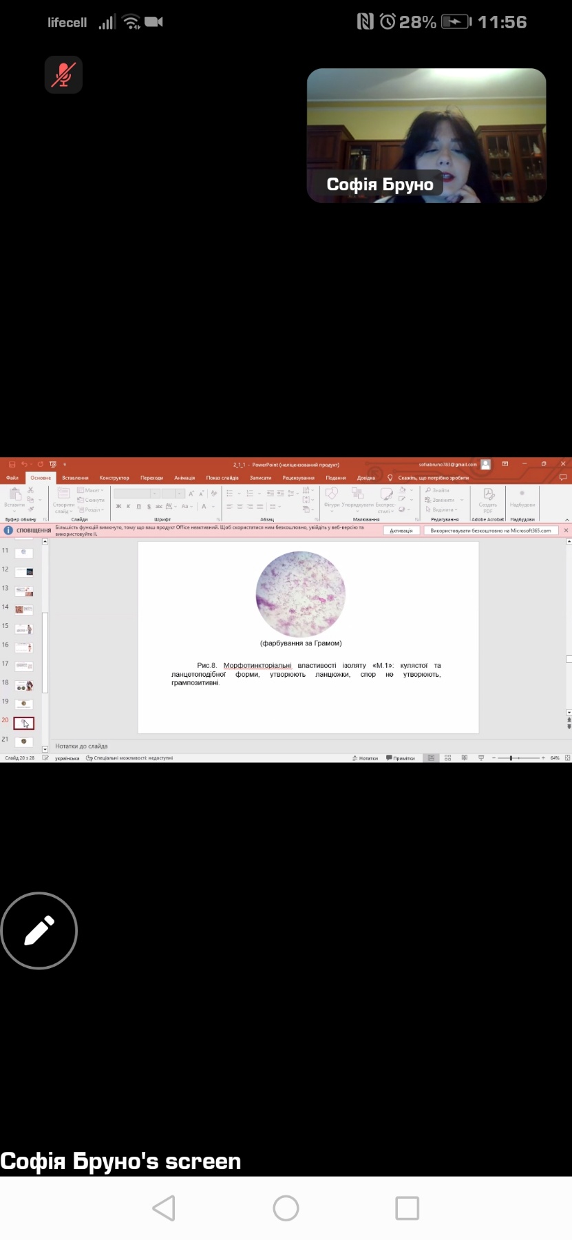Expand the Виділити select dropdown
572x1240 pixels.
[442, 509]
